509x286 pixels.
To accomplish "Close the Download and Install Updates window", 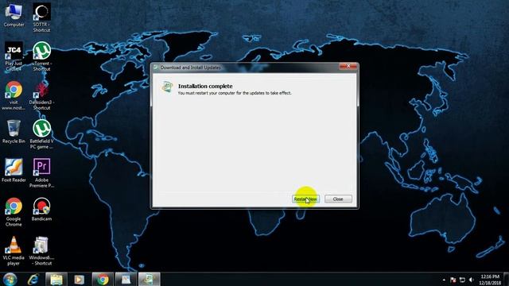I will point(348,67).
